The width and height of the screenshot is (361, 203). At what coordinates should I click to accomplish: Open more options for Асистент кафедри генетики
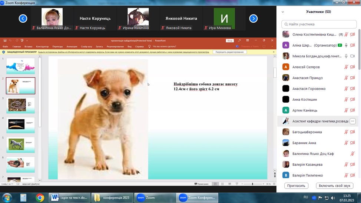coord(352,121)
